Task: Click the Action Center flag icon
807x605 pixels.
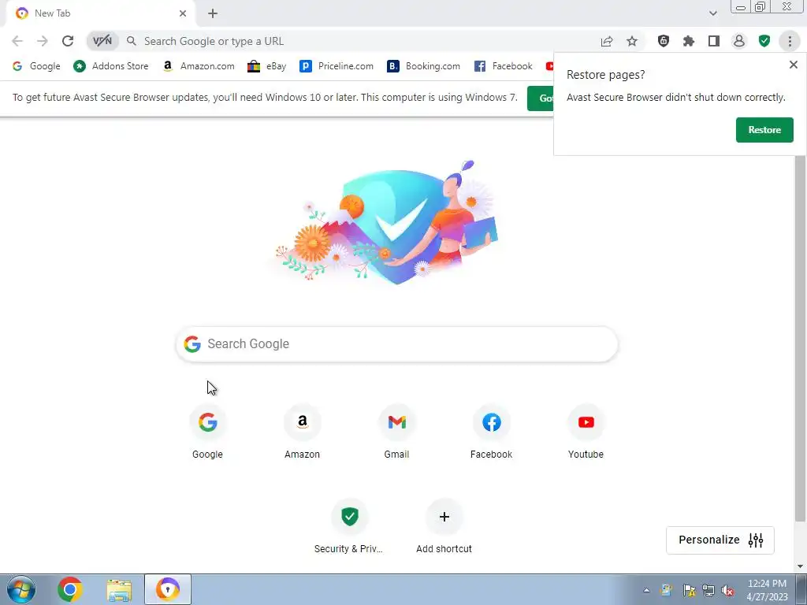Action: point(689,591)
